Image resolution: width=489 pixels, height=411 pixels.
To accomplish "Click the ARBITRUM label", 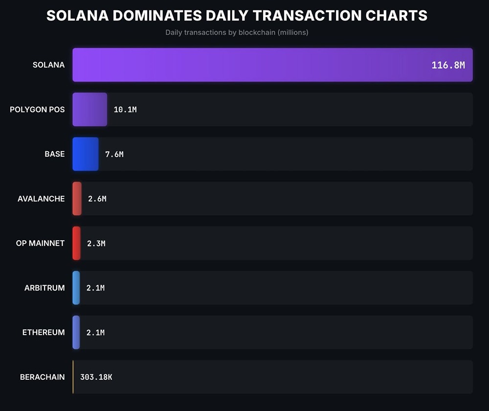I will pyautogui.click(x=44, y=288).
